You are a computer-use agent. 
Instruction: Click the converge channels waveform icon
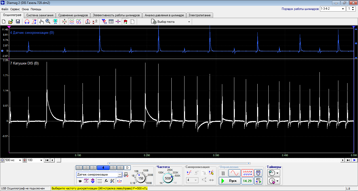point(64,22)
